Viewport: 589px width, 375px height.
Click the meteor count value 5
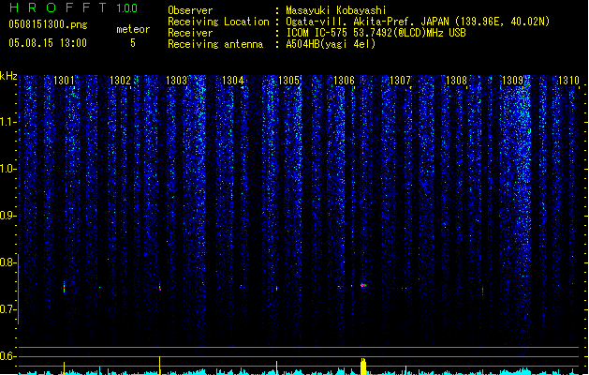[x=133, y=43]
